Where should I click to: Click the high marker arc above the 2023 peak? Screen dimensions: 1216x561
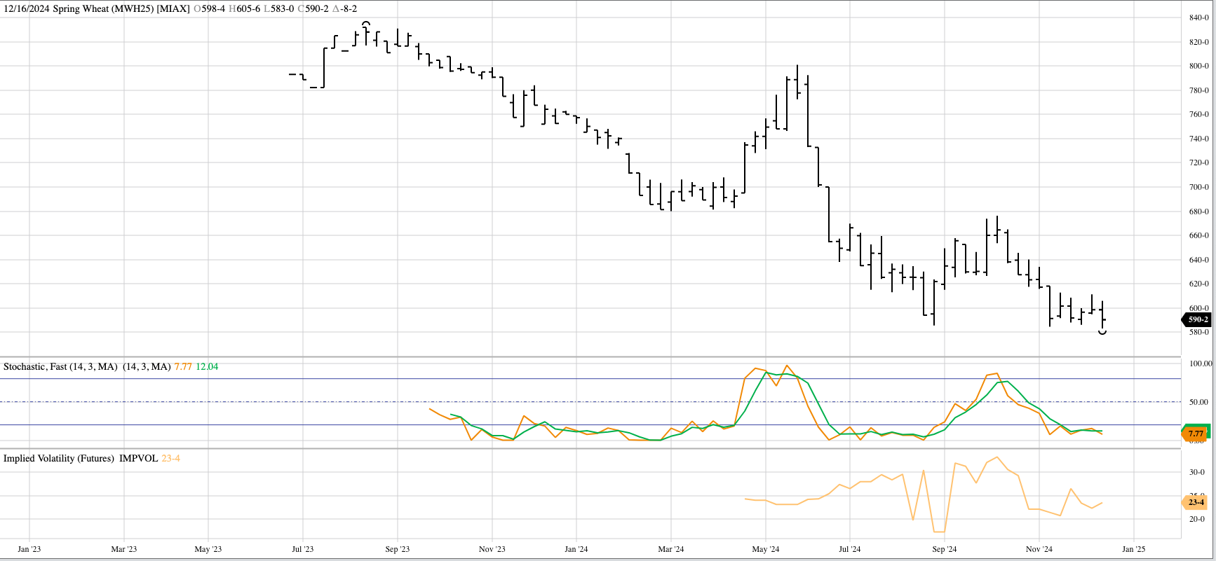(365, 24)
